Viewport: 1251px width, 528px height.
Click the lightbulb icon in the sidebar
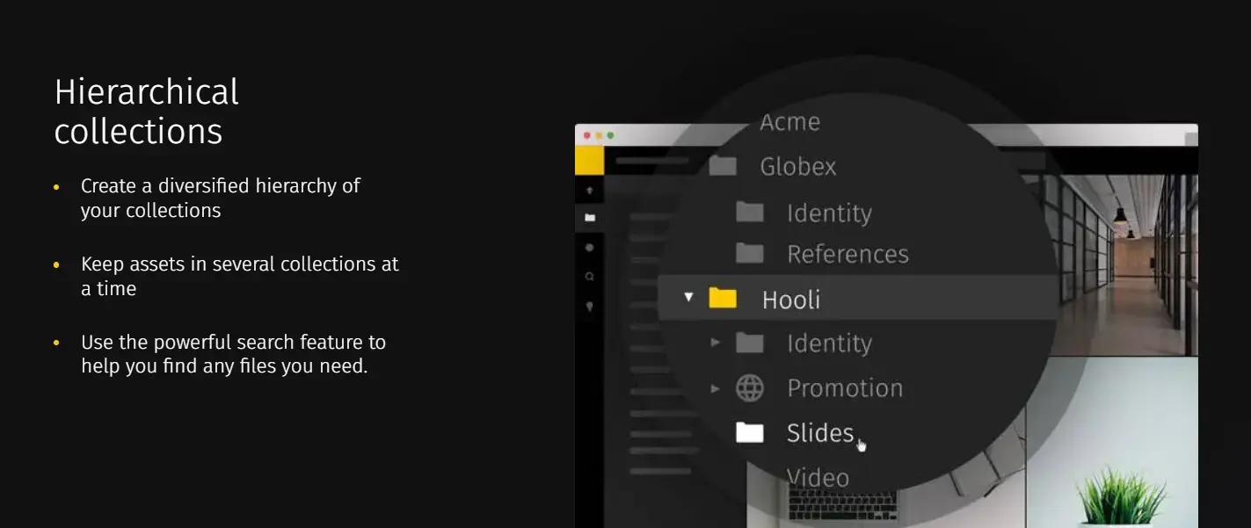[590, 307]
